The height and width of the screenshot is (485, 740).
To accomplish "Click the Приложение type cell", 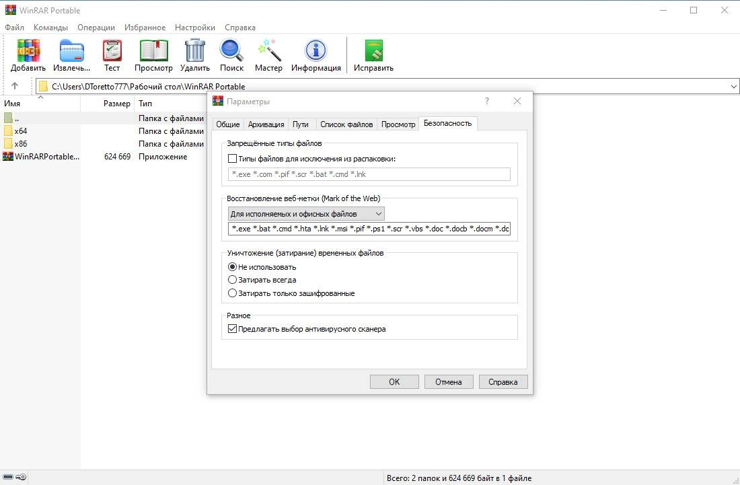I will pos(163,157).
